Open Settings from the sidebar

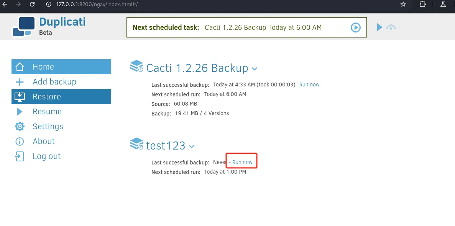(x=61, y=127)
